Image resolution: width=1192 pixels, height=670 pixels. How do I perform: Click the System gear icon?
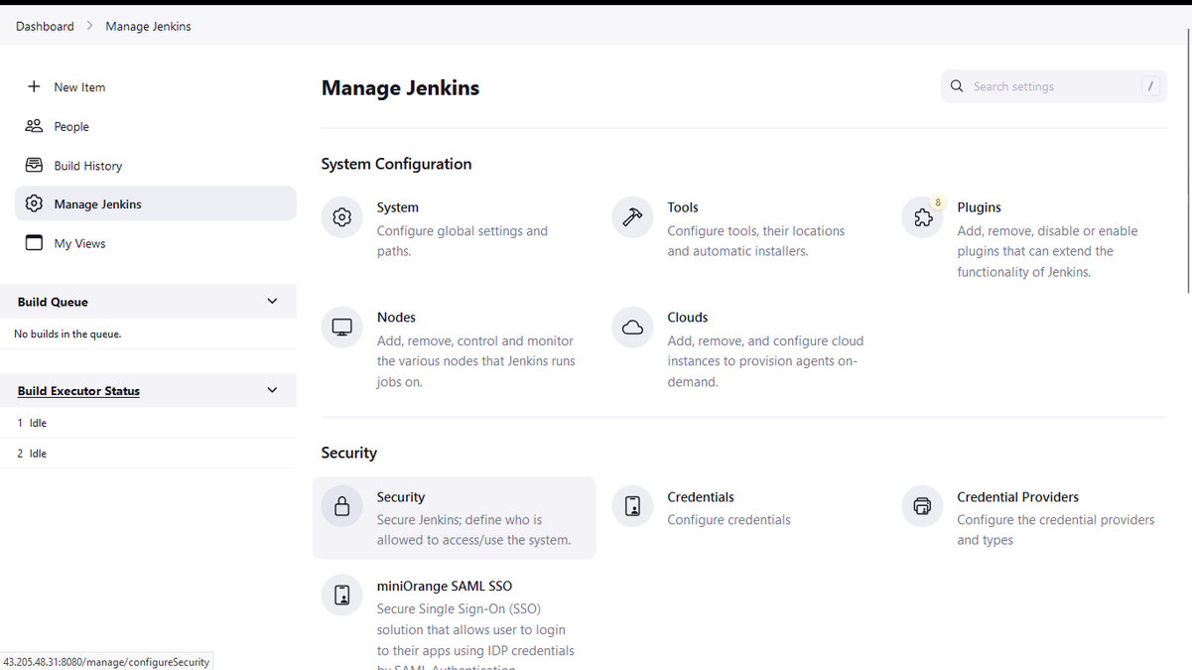(x=341, y=217)
